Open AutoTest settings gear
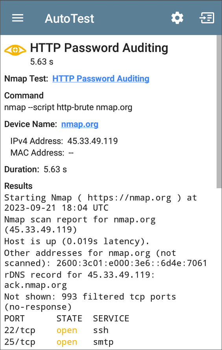The image size is (222, 350). click(x=177, y=18)
